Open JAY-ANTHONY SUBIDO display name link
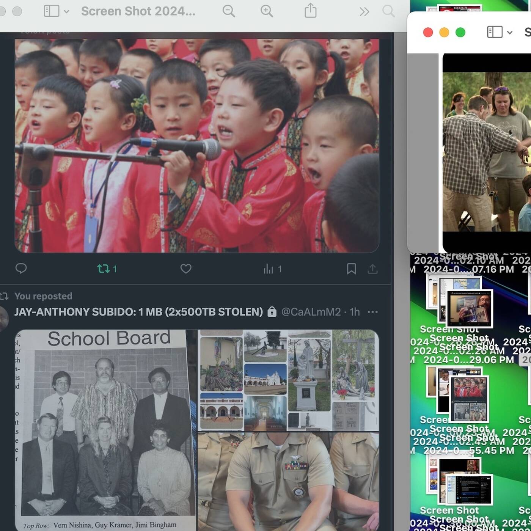This screenshot has height=531, width=531. [138, 312]
